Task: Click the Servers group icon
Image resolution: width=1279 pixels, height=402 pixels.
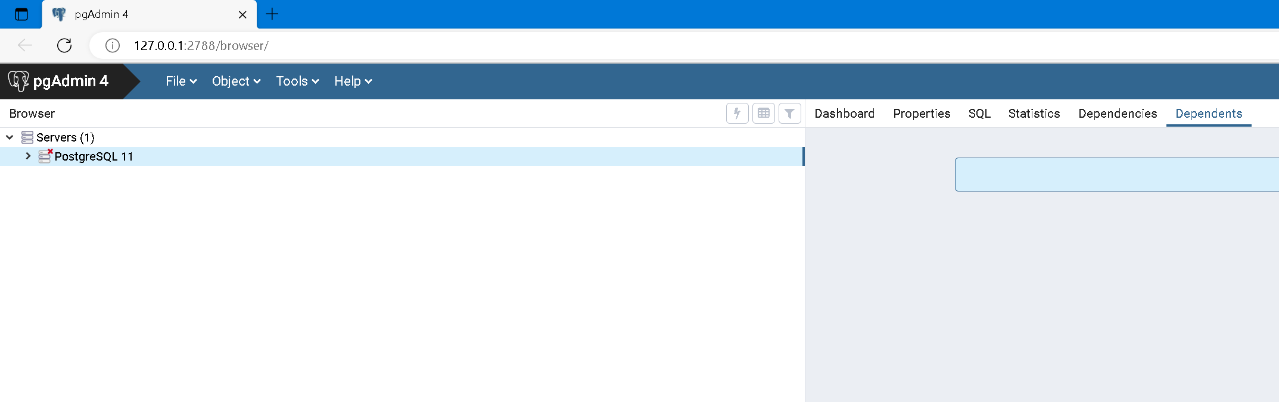Action: click(27, 137)
